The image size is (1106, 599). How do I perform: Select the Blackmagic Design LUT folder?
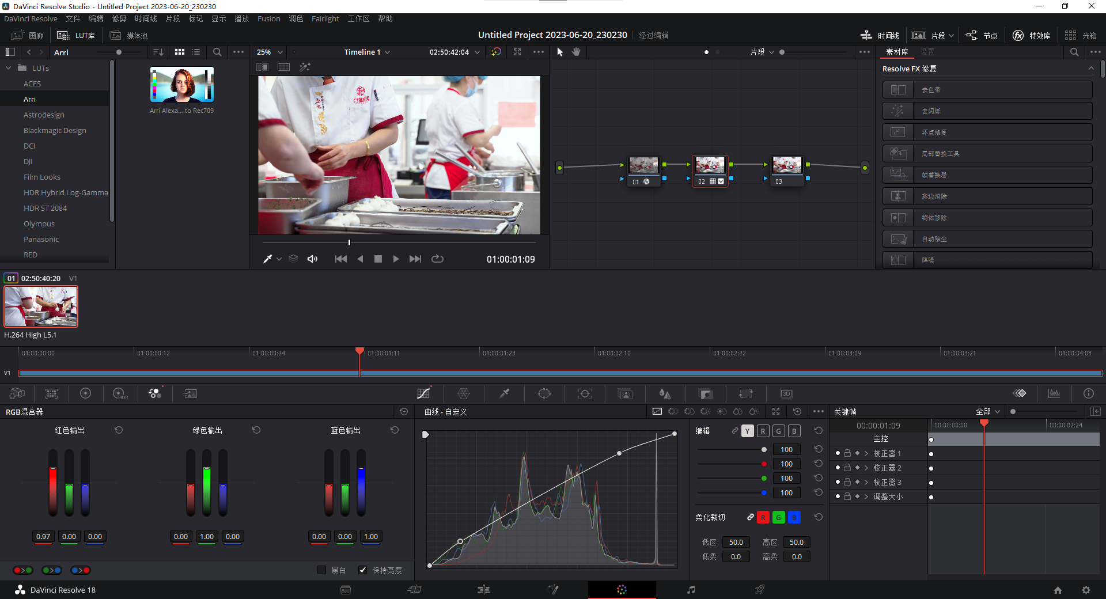tap(55, 130)
